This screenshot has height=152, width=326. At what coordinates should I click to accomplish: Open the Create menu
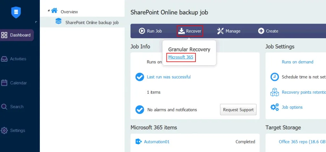pos(268,31)
